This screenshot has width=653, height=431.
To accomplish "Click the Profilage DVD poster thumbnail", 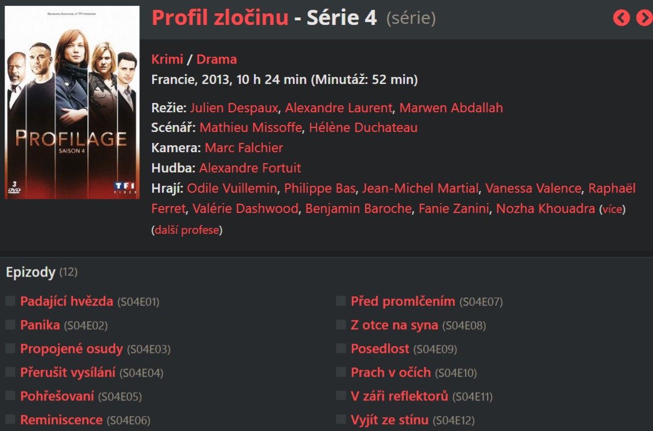I will click(72, 102).
